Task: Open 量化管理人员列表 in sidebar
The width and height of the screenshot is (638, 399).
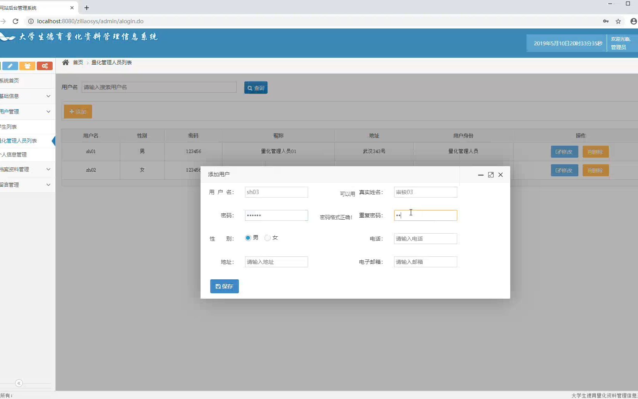Action: click(26, 141)
